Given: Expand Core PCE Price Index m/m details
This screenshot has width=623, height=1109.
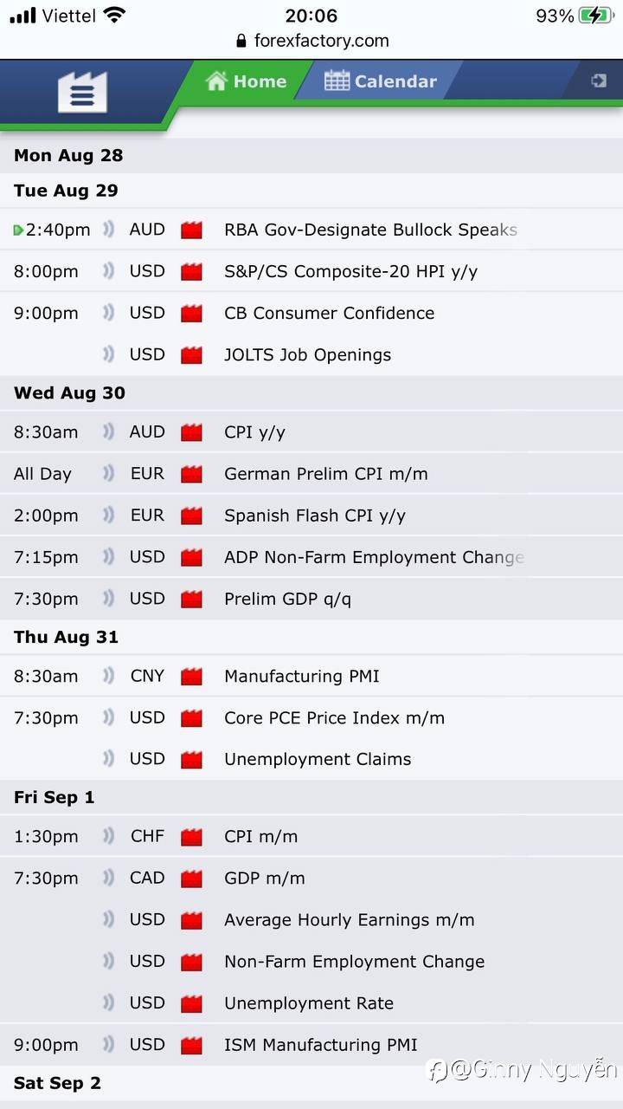Looking at the screenshot, I should click(334, 717).
